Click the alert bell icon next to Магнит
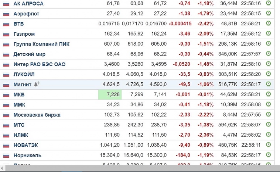Viewport: 280px width, 172px height. coord(37,84)
